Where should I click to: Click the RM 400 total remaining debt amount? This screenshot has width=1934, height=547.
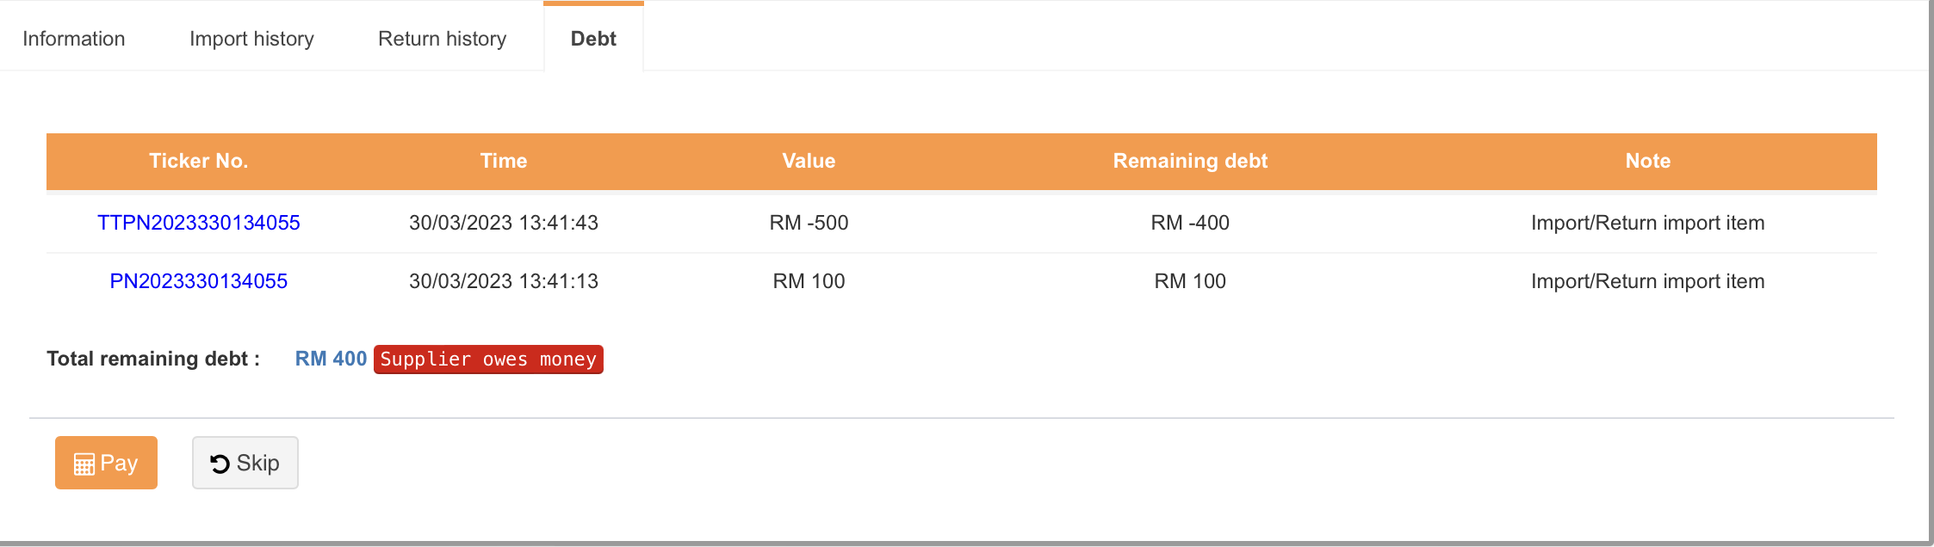tap(331, 359)
